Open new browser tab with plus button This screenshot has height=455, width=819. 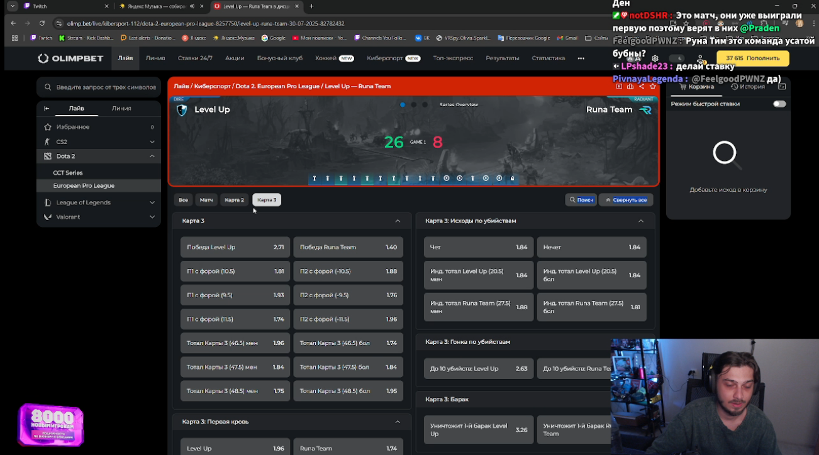pyautogui.click(x=311, y=6)
